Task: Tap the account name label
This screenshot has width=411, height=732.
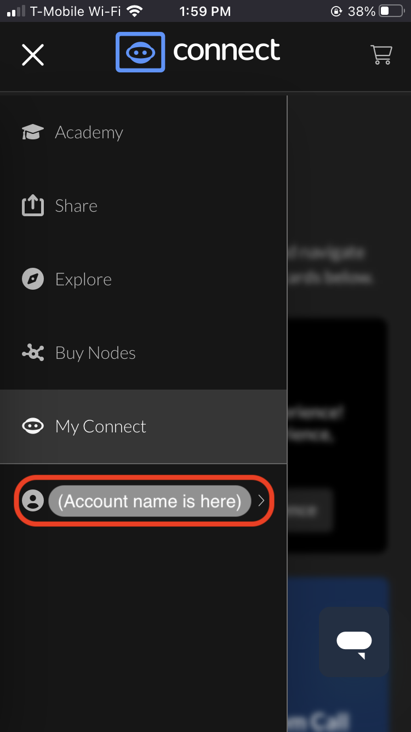Action: pos(150,501)
